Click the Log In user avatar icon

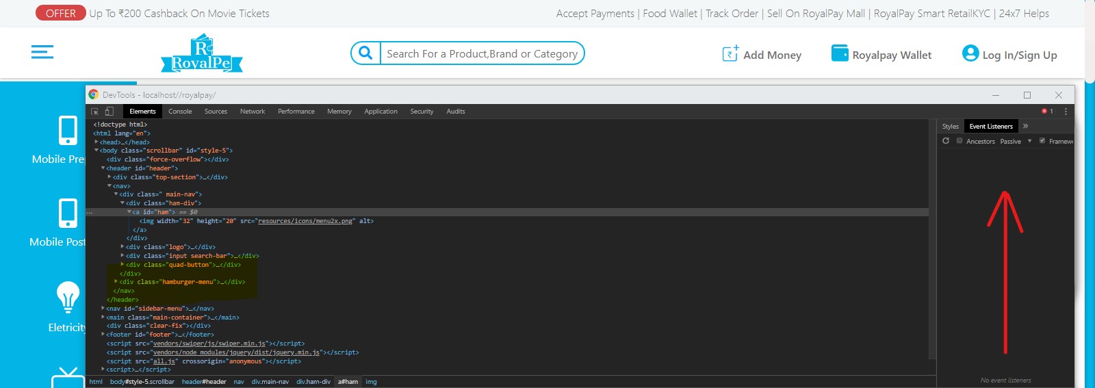pyautogui.click(x=970, y=53)
